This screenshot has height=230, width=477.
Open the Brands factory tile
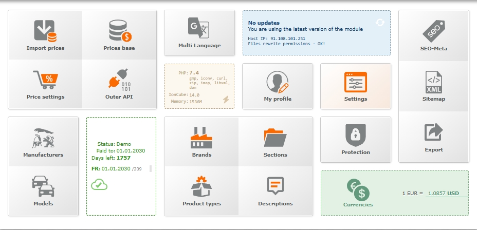201,142
